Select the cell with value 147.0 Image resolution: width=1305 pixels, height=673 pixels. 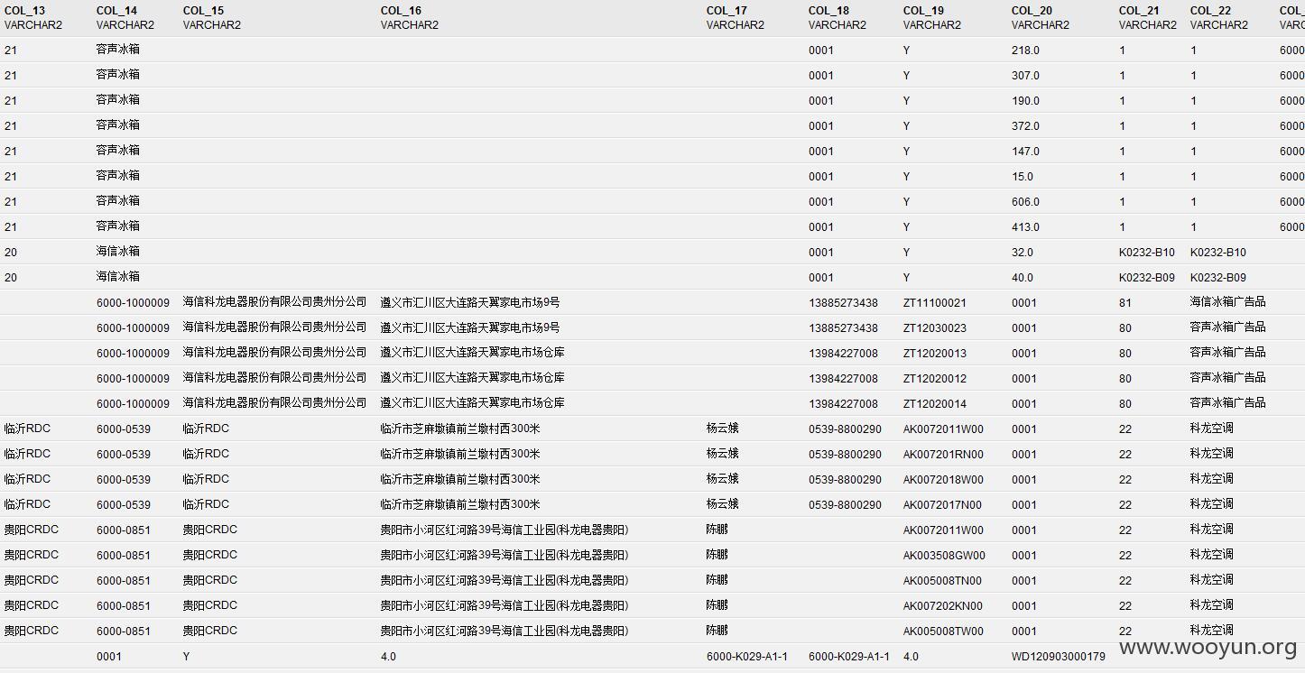[1026, 152]
